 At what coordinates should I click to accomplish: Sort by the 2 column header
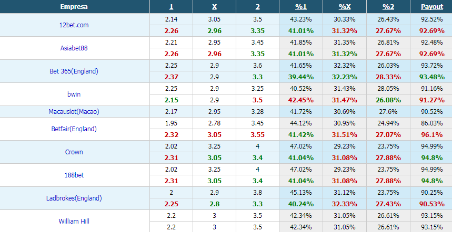[x=257, y=7]
